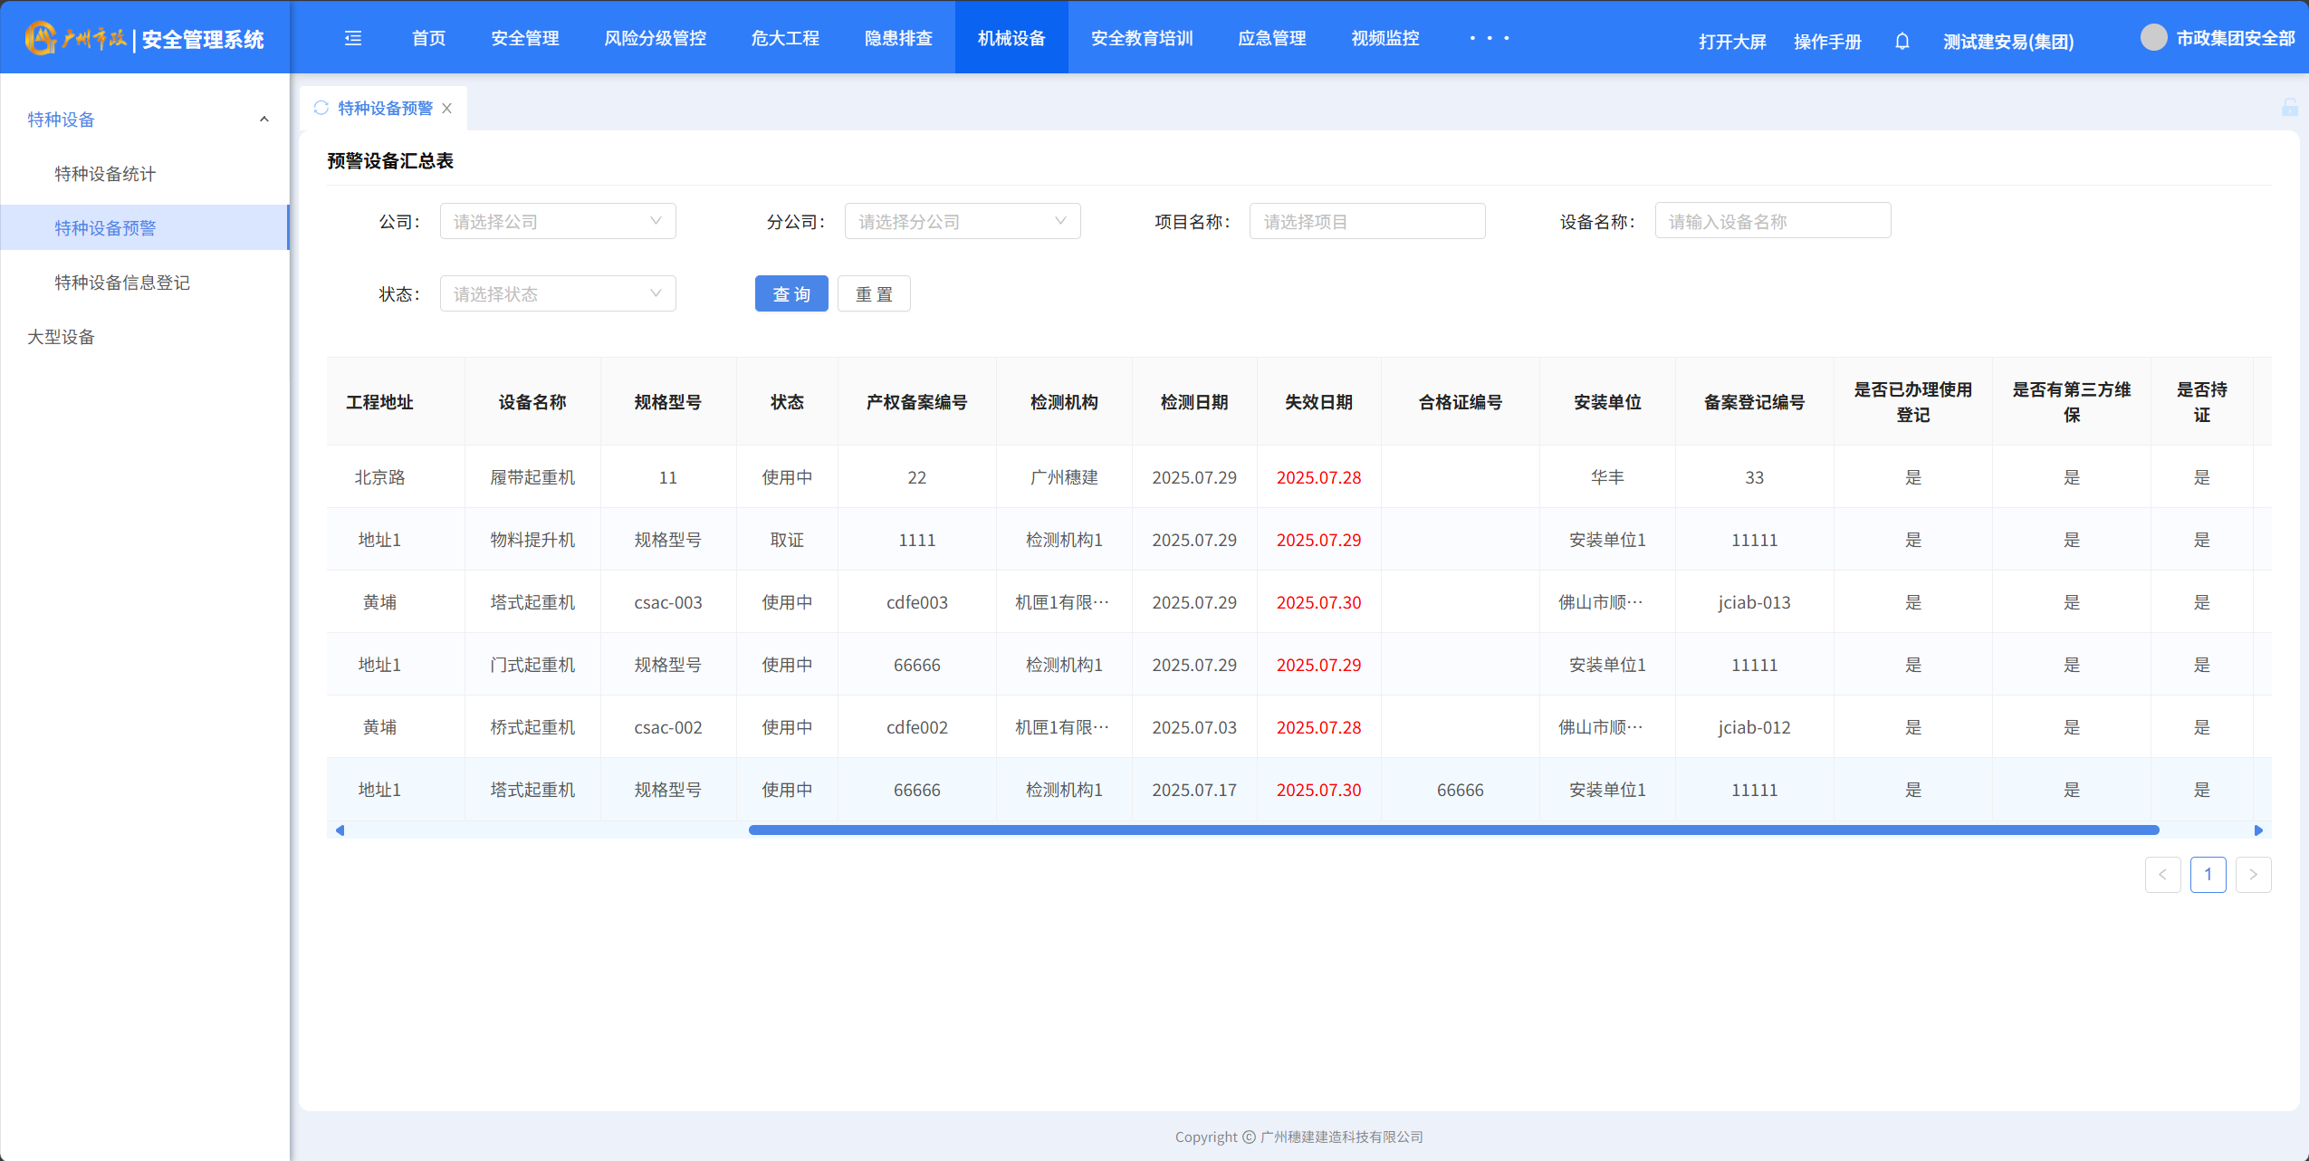Close the 特种设备预警 tab
Image resolution: width=2309 pixels, height=1161 pixels.
[447, 109]
